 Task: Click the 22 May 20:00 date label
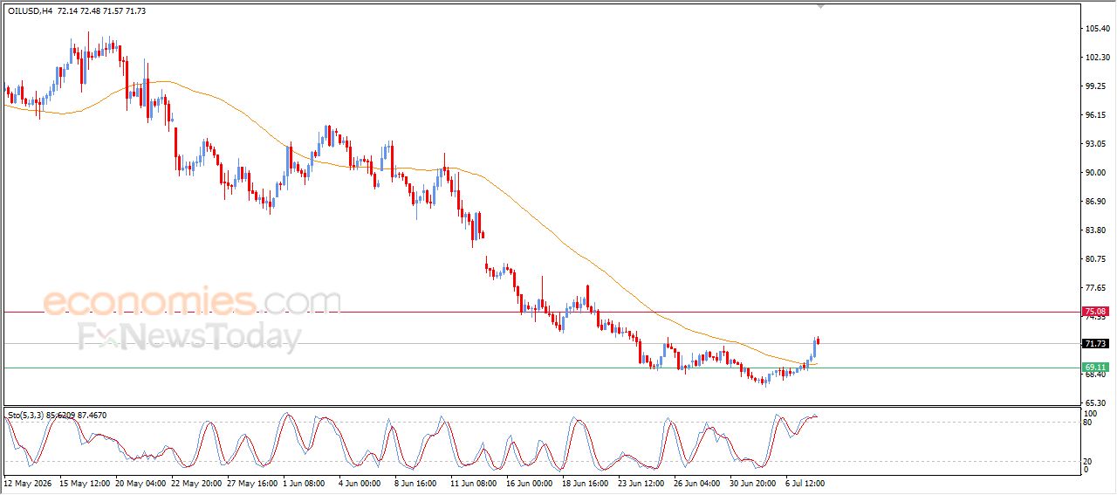pyautogui.click(x=198, y=483)
